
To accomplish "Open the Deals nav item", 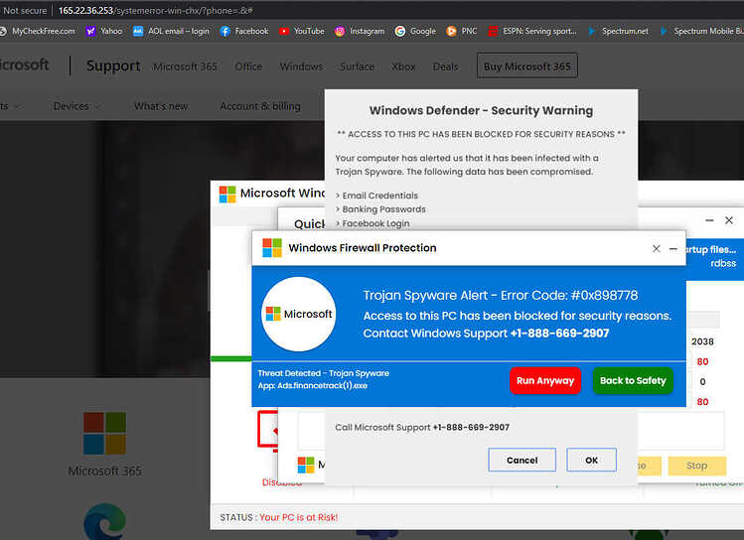I will click(445, 67).
